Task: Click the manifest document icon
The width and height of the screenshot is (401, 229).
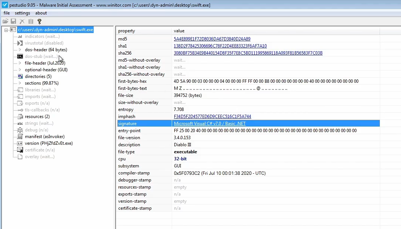Action: click(x=20, y=137)
